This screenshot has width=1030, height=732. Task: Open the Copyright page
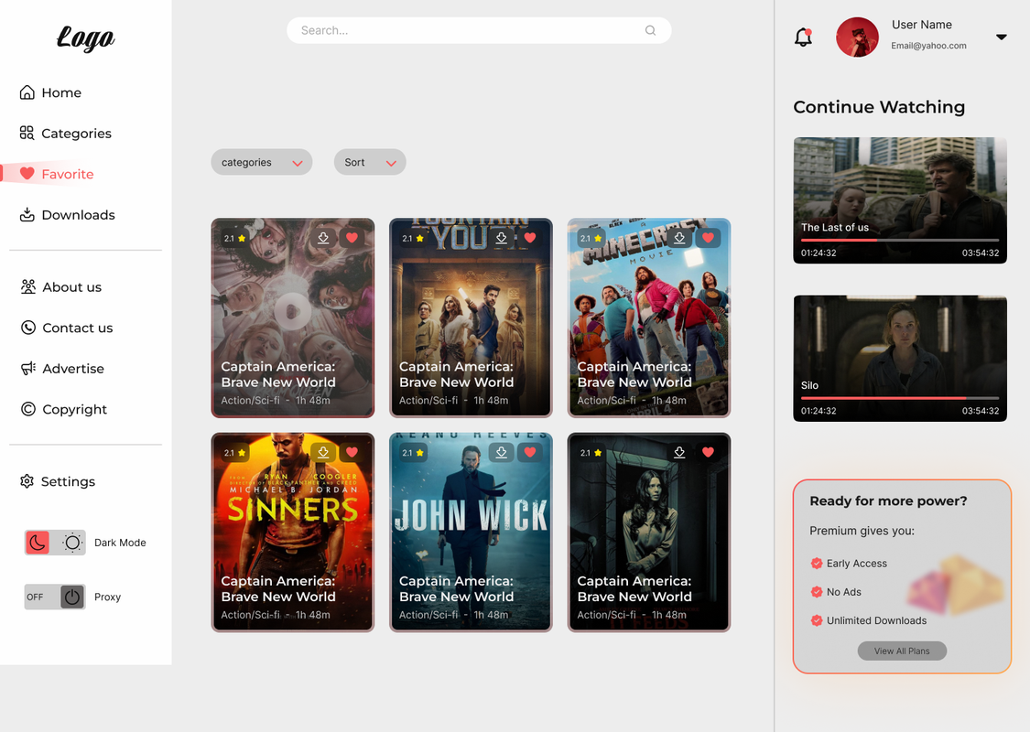(x=64, y=409)
